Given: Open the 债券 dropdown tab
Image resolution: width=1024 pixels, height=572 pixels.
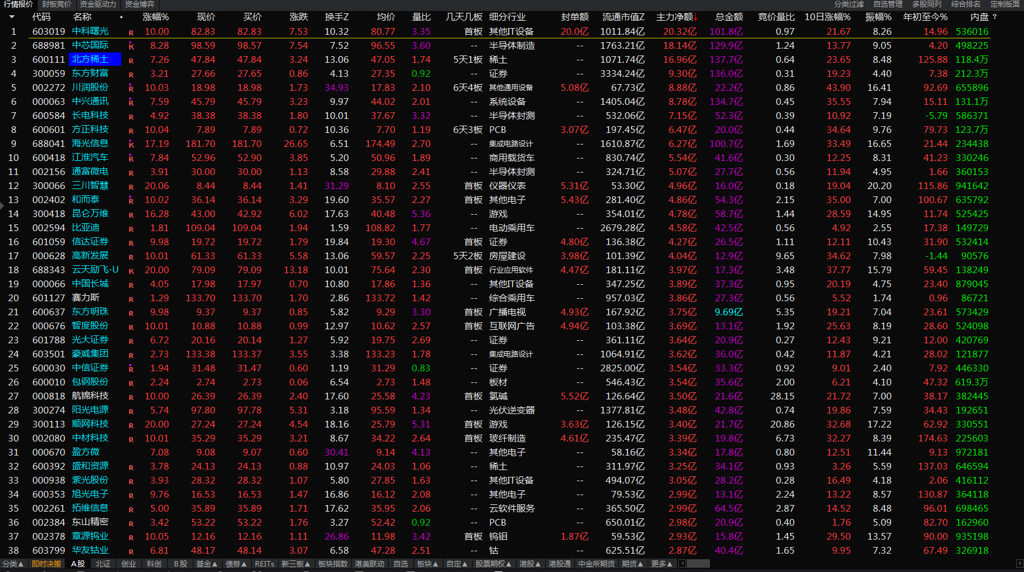Looking at the screenshot, I should pyautogui.click(x=236, y=564).
